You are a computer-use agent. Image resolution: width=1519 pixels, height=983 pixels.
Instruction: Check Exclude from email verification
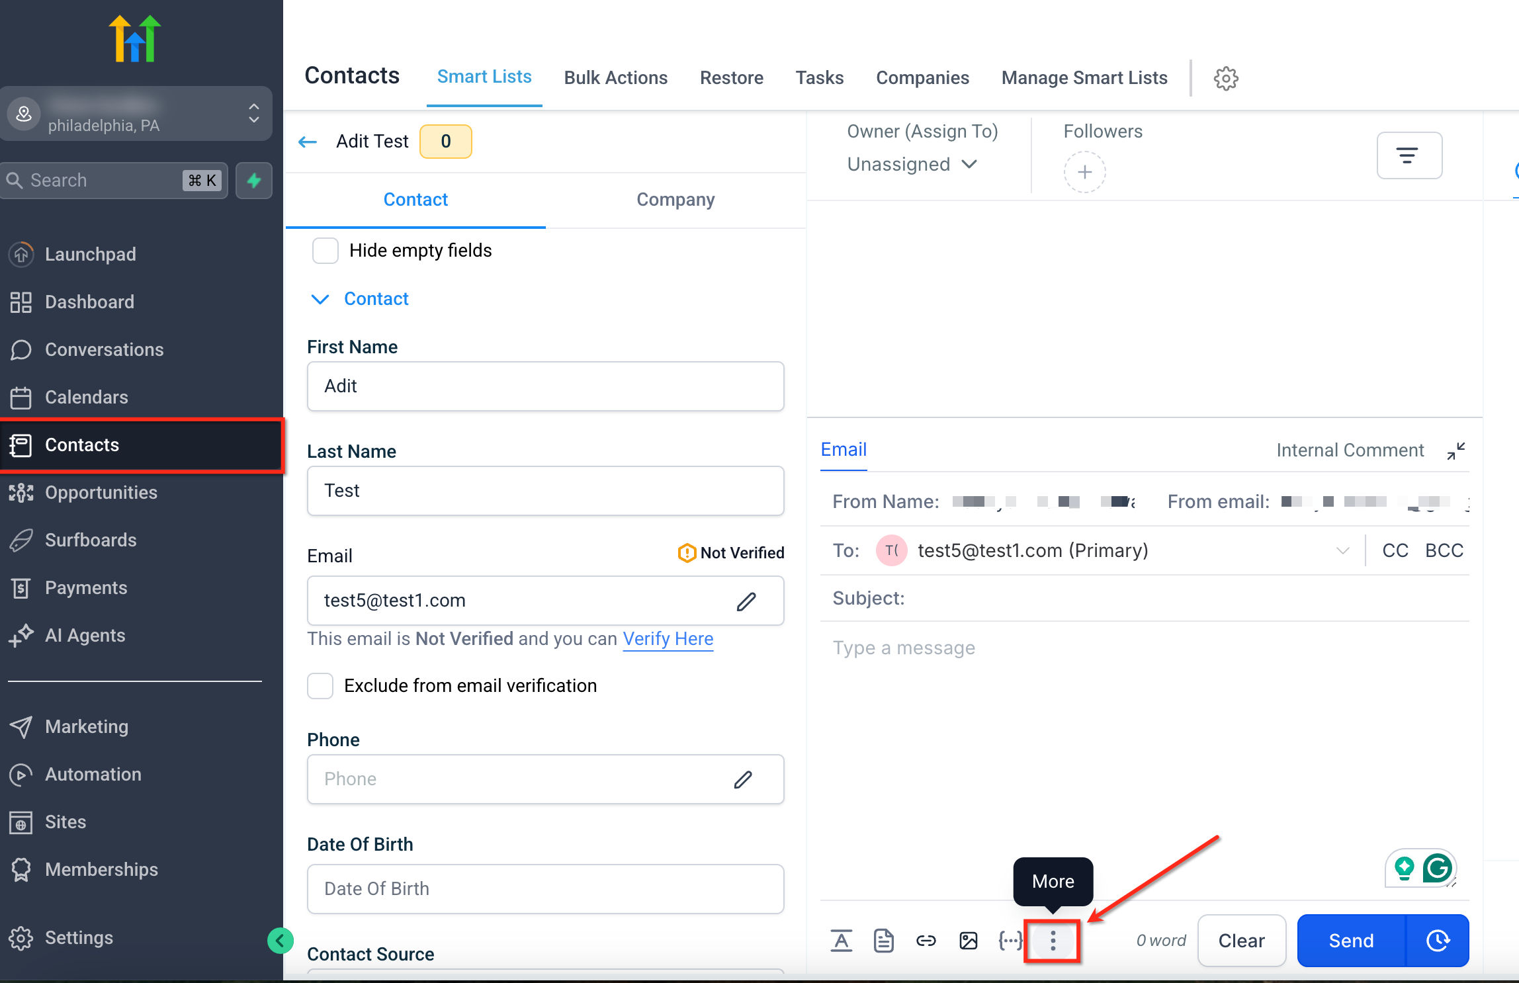(320, 686)
